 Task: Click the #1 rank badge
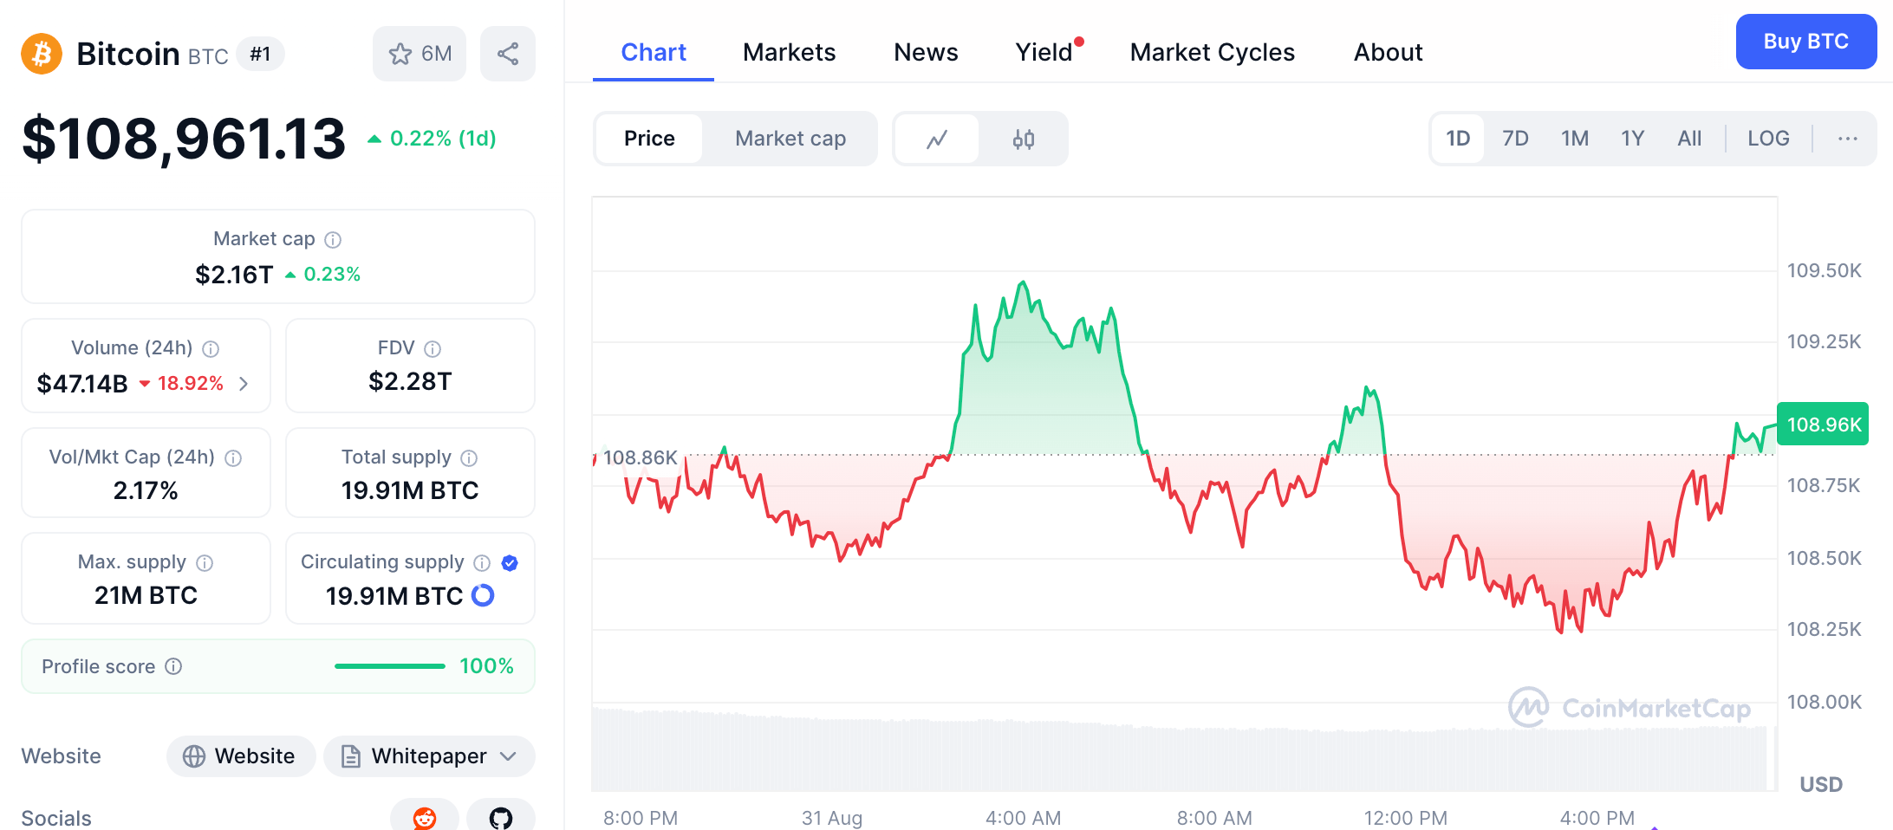260,55
